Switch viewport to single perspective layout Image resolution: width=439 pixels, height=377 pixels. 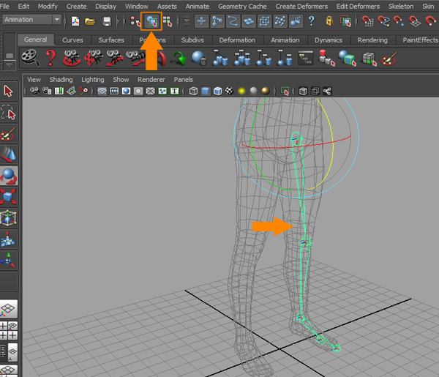pos(9,309)
